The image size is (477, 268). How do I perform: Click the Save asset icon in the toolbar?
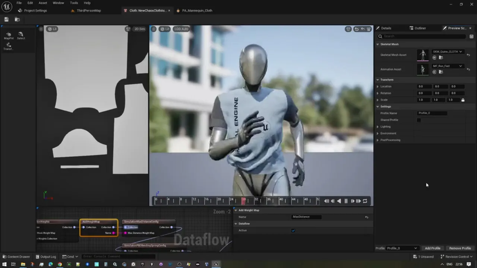click(x=6, y=19)
